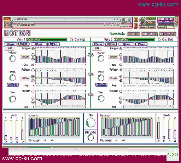Click the link icon between the volume sequencers
181x163 pixels.
[x=90, y=55]
